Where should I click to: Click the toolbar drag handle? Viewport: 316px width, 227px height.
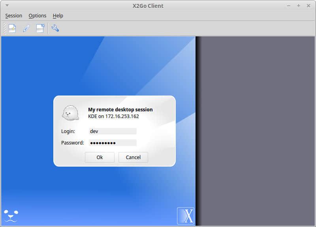pos(5,28)
